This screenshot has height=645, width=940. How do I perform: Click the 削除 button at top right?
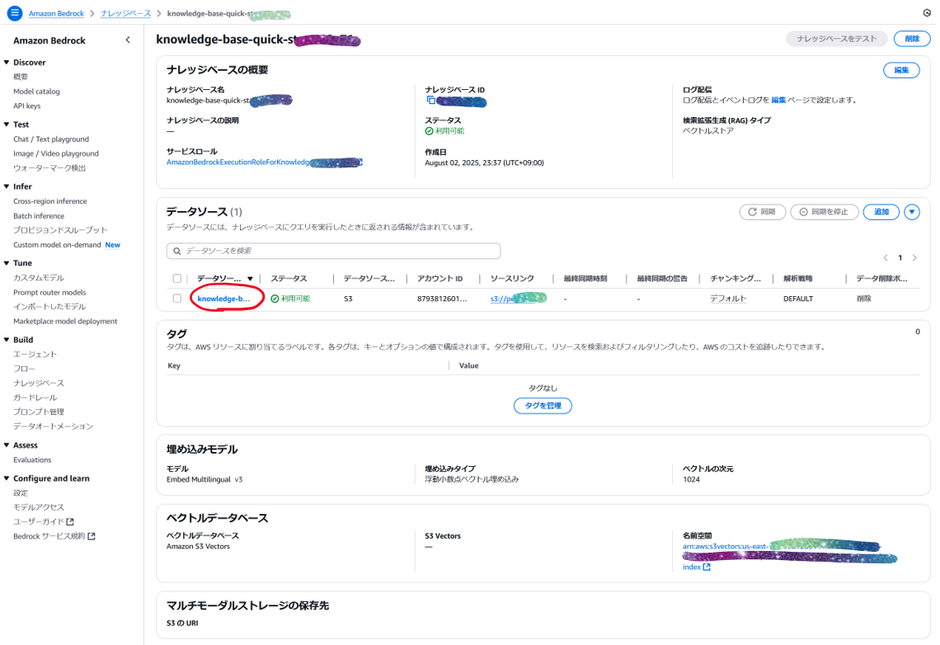(912, 39)
